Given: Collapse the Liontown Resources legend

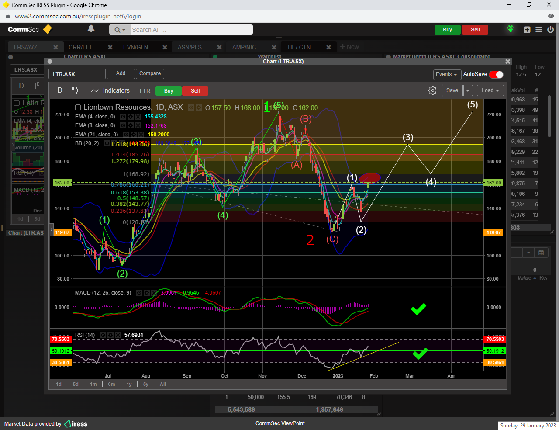Looking at the screenshot, I should point(78,107).
